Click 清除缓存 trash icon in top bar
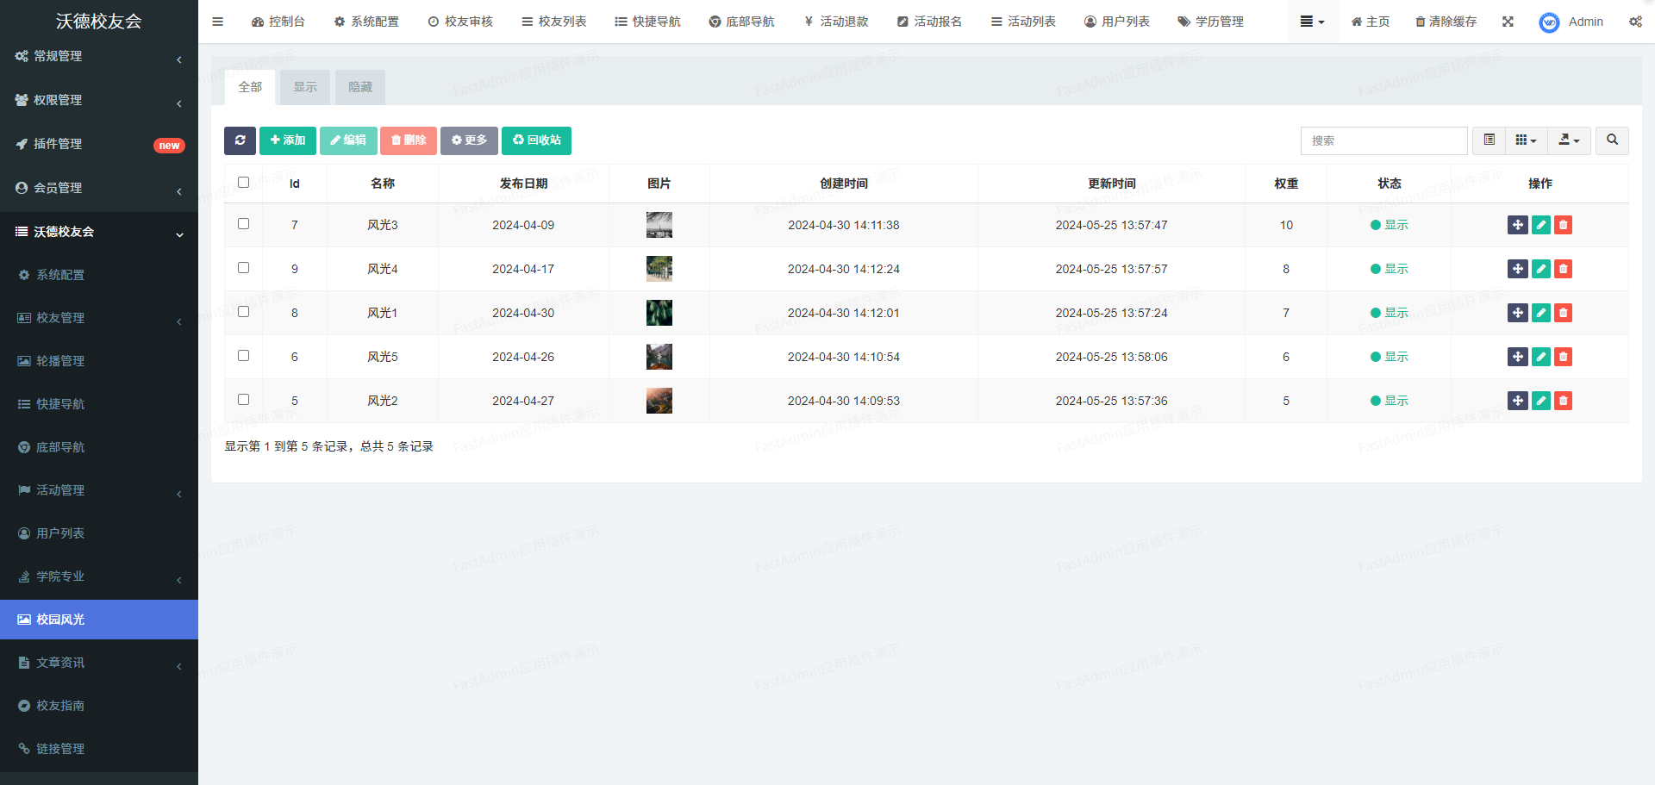 click(1446, 22)
